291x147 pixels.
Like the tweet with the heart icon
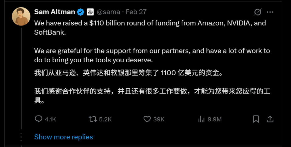coord(147,119)
